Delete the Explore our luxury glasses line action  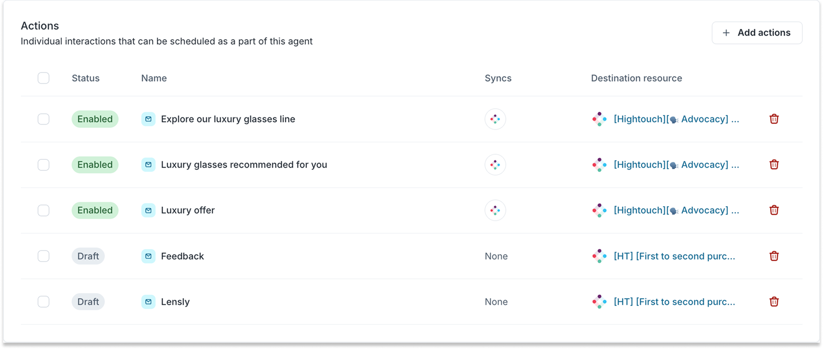pyautogui.click(x=774, y=119)
